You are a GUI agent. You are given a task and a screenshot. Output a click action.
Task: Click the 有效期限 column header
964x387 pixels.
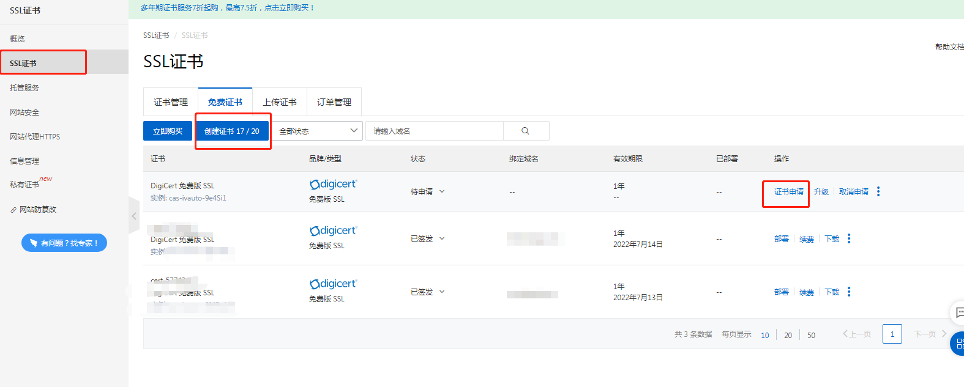[x=628, y=158]
